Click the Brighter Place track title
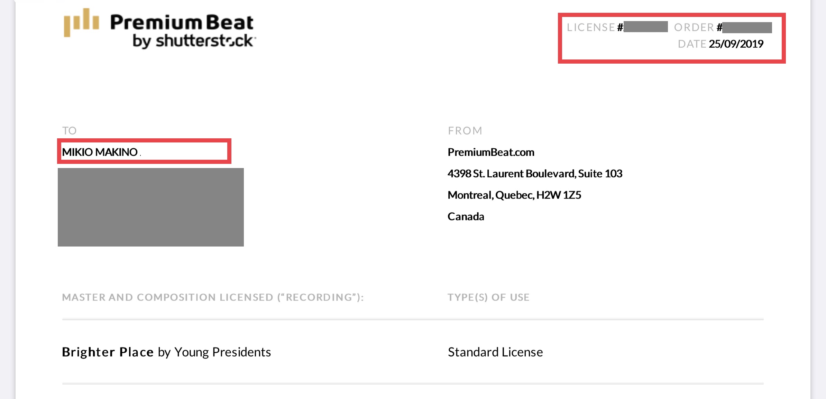Screen dimensions: 826x399 [108, 352]
